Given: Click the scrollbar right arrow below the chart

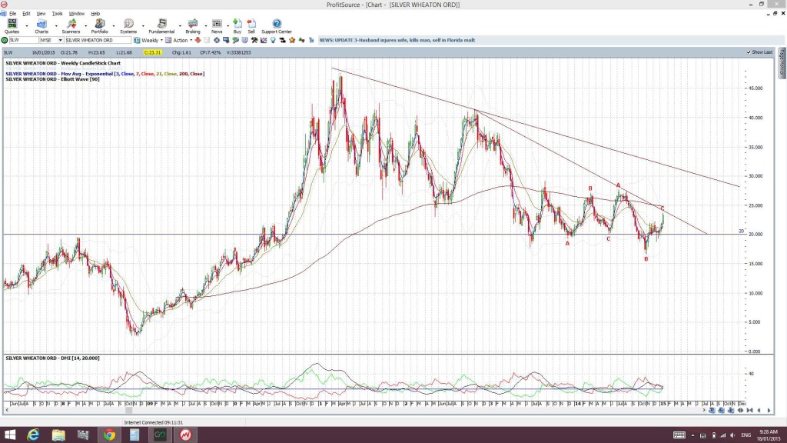Looking at the screenshot, I should pyautogui.click(x=703, y=411).
